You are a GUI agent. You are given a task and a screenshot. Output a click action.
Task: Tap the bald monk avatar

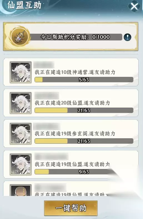coord(21,190)
